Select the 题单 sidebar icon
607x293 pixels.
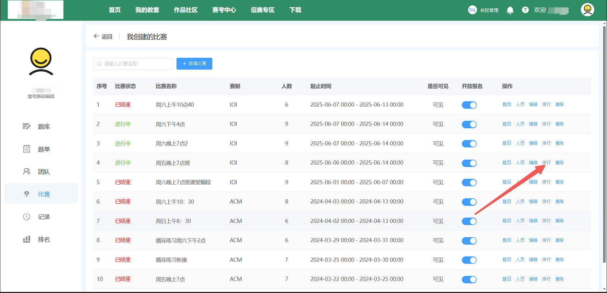pyautogui.click(x=27, y=149)
